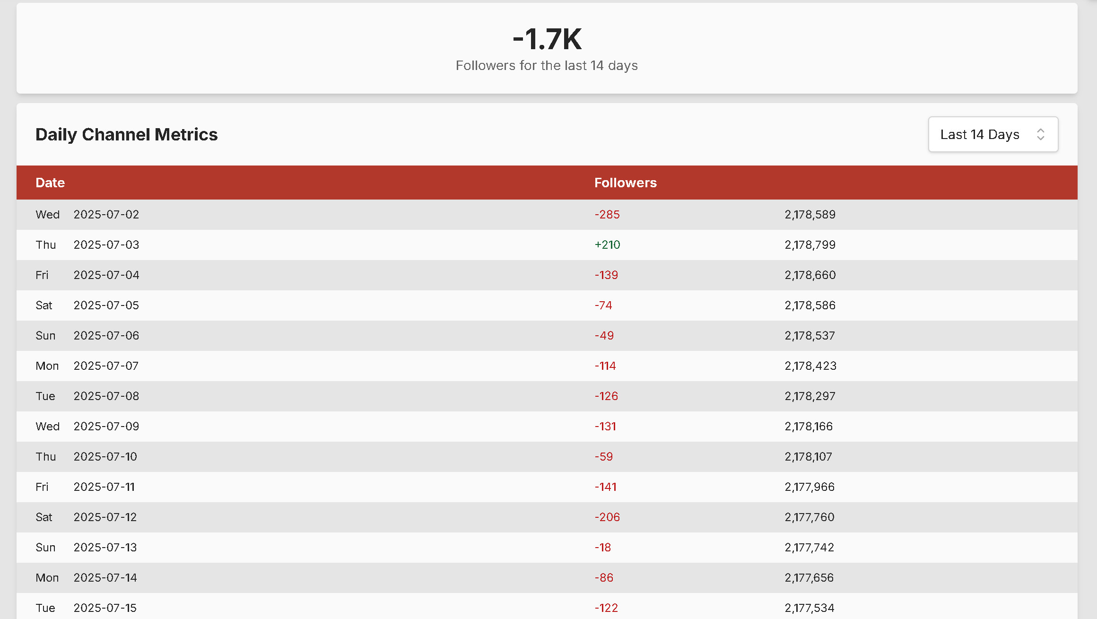Click the -49 follower change value
Screen dimensions: 1097x619
(x=604, y=335)
